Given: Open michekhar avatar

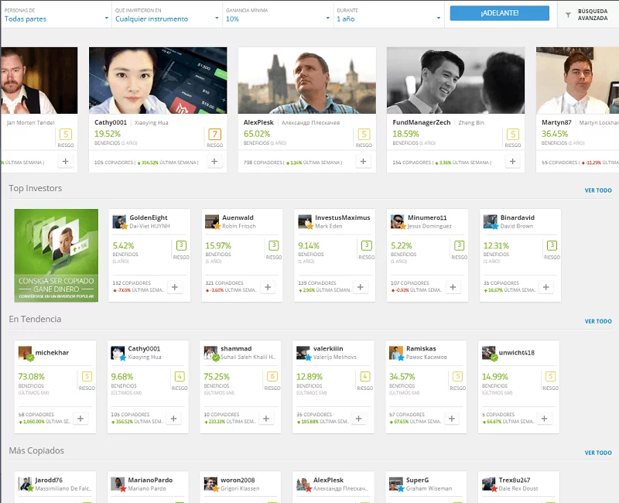Looking at the screenshot, I should tap(26, 353).
